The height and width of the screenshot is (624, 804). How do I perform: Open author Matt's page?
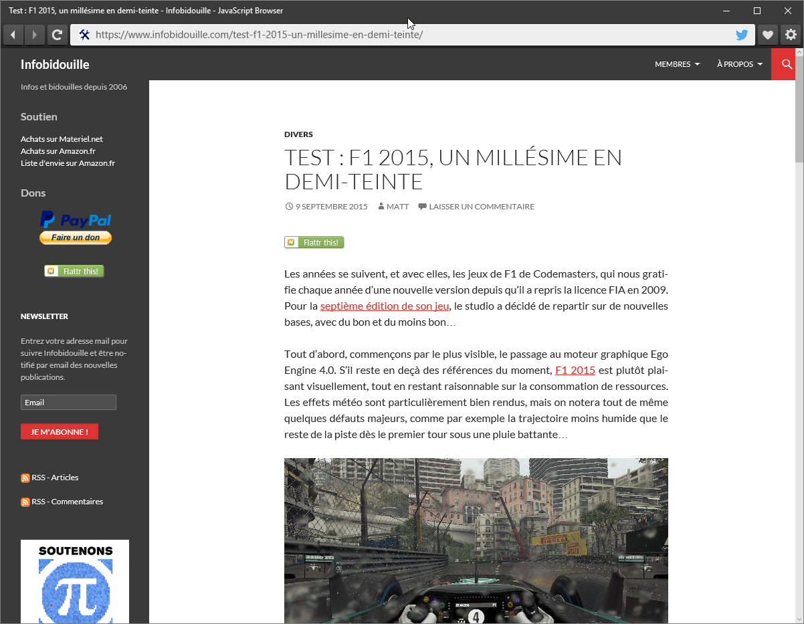tap(397, 207)
